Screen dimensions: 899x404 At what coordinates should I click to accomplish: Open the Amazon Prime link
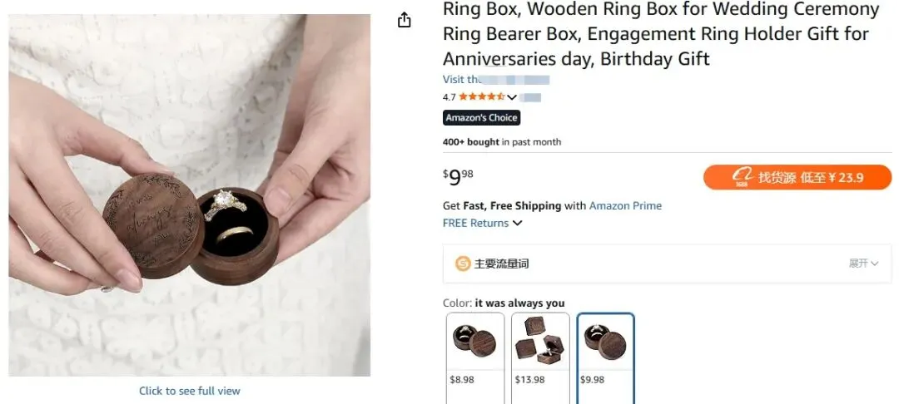[625, 205]
